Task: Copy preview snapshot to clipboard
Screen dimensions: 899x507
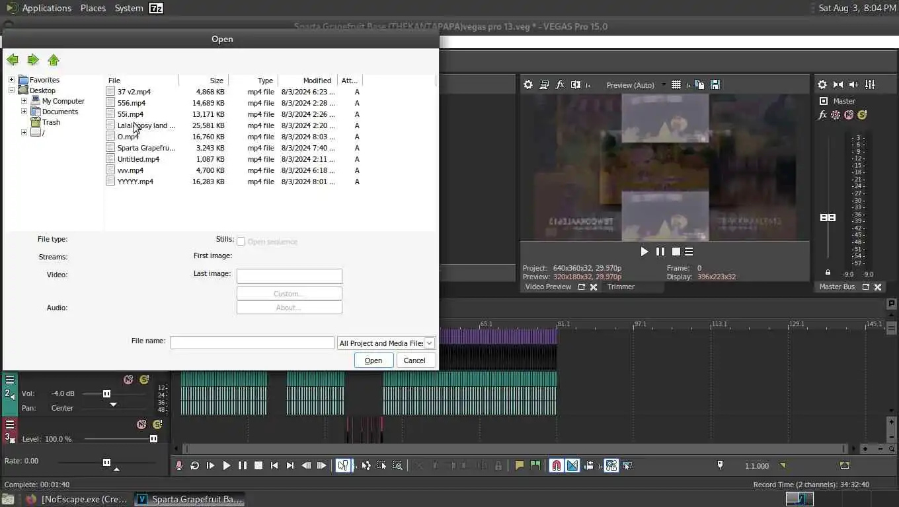Action: [699, 84]
